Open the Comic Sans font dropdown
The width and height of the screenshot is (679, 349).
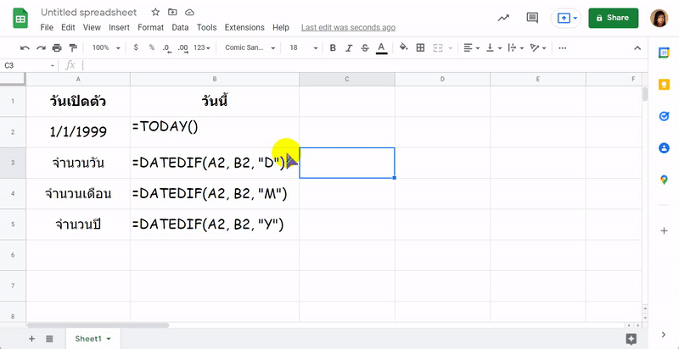pos(250,48)
